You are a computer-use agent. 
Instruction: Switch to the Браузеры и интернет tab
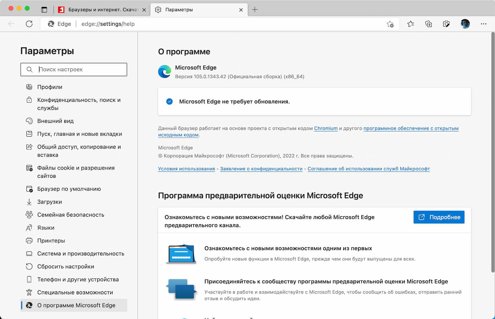(x=102, y=10)
